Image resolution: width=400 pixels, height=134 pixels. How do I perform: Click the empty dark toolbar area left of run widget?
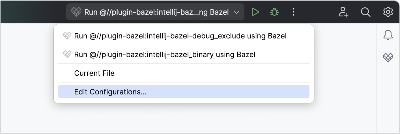point(31,12)
